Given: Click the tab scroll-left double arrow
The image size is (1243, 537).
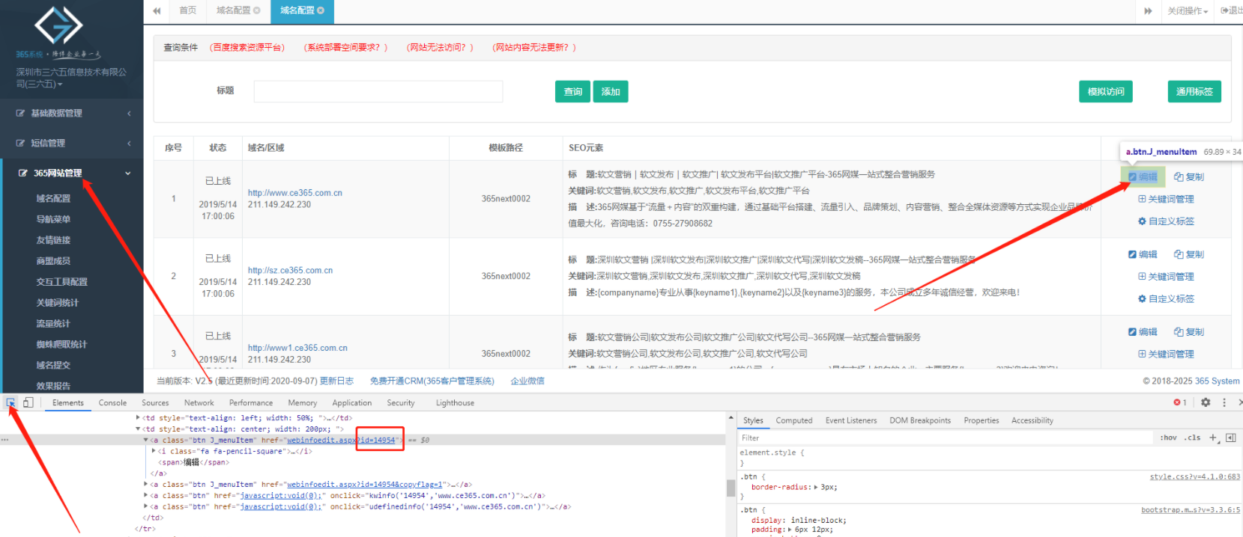Looking at the screenshot, I should point(157,10).
